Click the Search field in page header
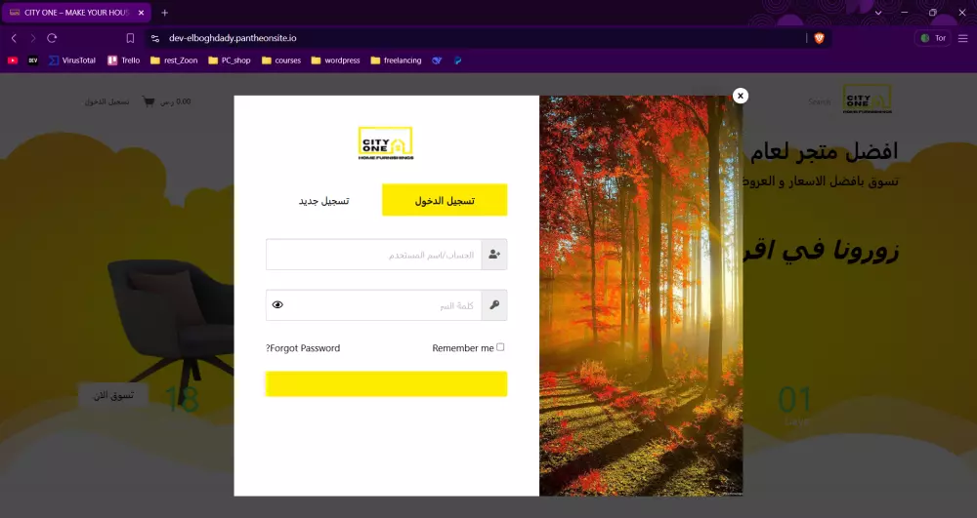This screenshot has width=977, height=518. (x=820, y=101)
